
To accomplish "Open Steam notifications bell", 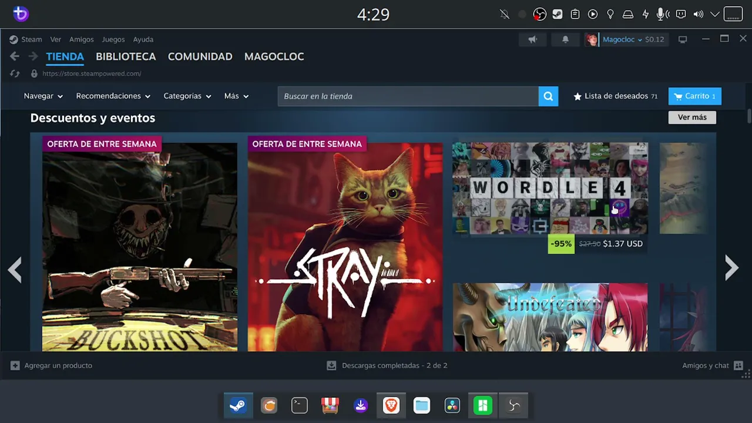I will (565, 39).
